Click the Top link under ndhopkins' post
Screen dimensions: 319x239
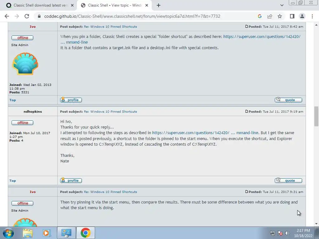coord(12,181)
